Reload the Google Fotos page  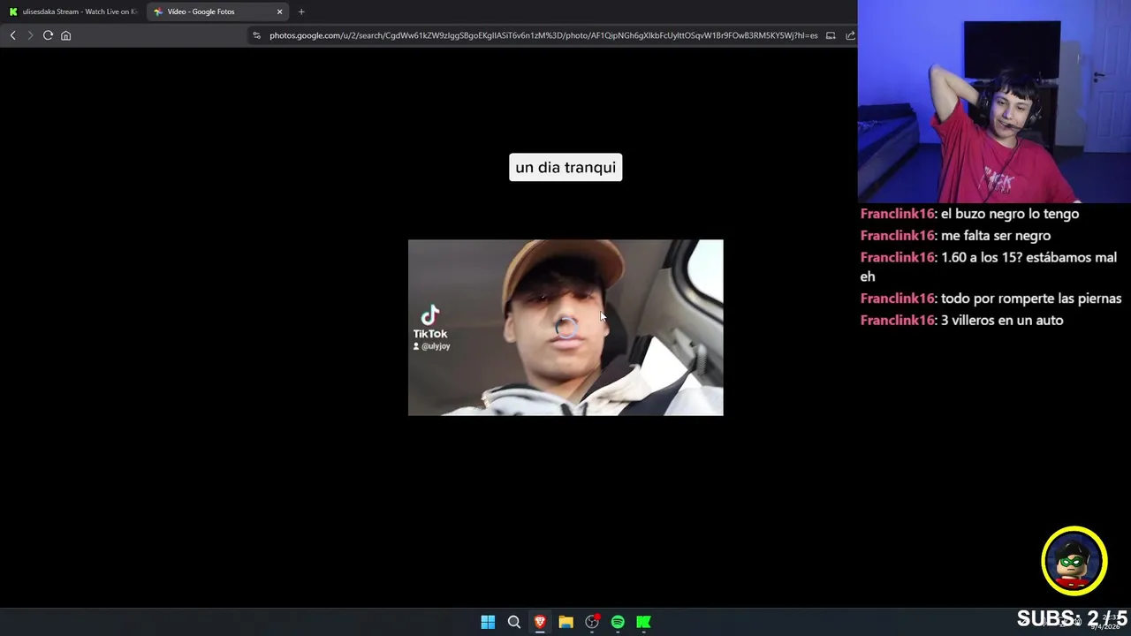(x=48, y=35)
